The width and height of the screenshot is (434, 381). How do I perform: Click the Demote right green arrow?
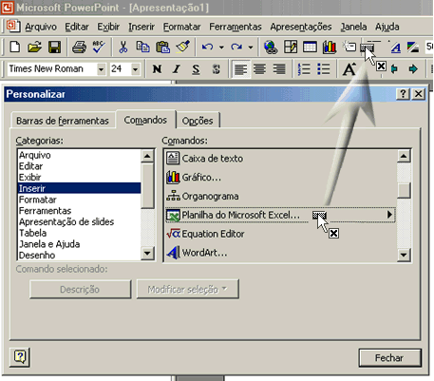(413, 69)
